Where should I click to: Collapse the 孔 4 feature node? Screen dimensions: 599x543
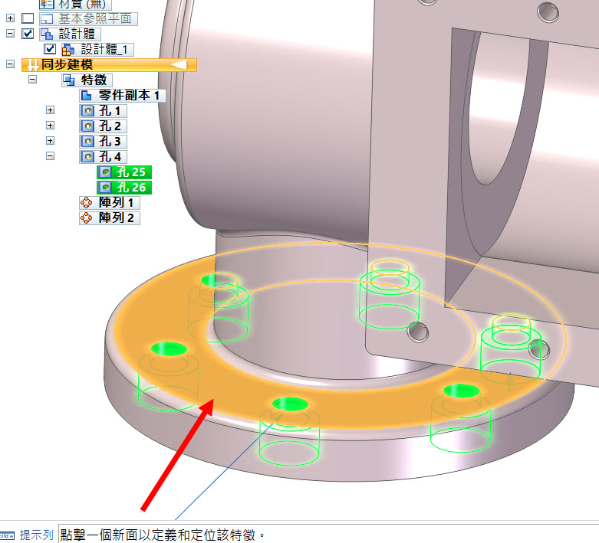(50, 156)
